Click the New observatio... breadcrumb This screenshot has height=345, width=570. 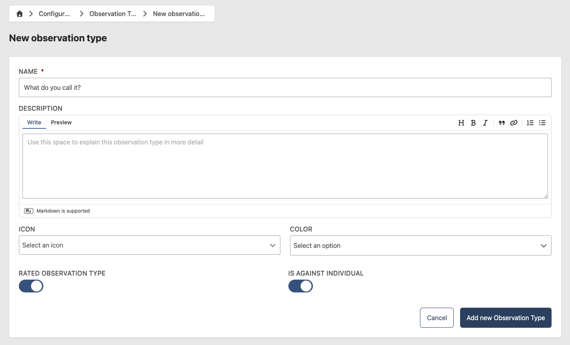click(179, 14)
